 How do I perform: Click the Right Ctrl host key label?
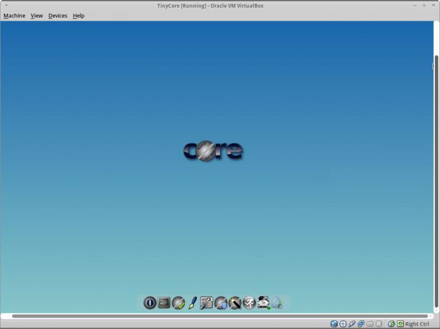[x=417, y=324]
